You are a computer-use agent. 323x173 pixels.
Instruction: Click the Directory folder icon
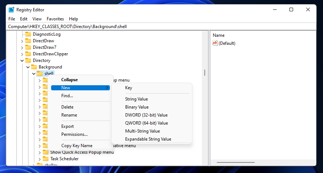[28, 60]
